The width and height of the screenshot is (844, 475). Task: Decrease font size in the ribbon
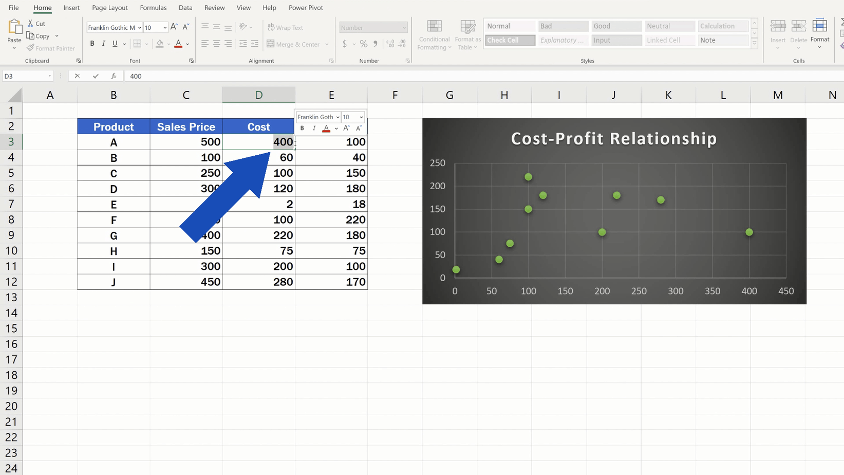pyautogui.click(x=186, y=27)
